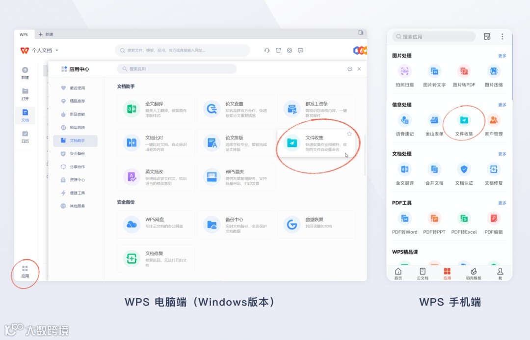Image resolution: width=530 pixels, height=340 pixels.
Task: Open 文件收集 card in desktop app center
Action: point(316,143)
